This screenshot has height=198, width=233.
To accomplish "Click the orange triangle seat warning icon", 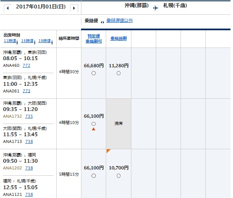I will point(94,129).
